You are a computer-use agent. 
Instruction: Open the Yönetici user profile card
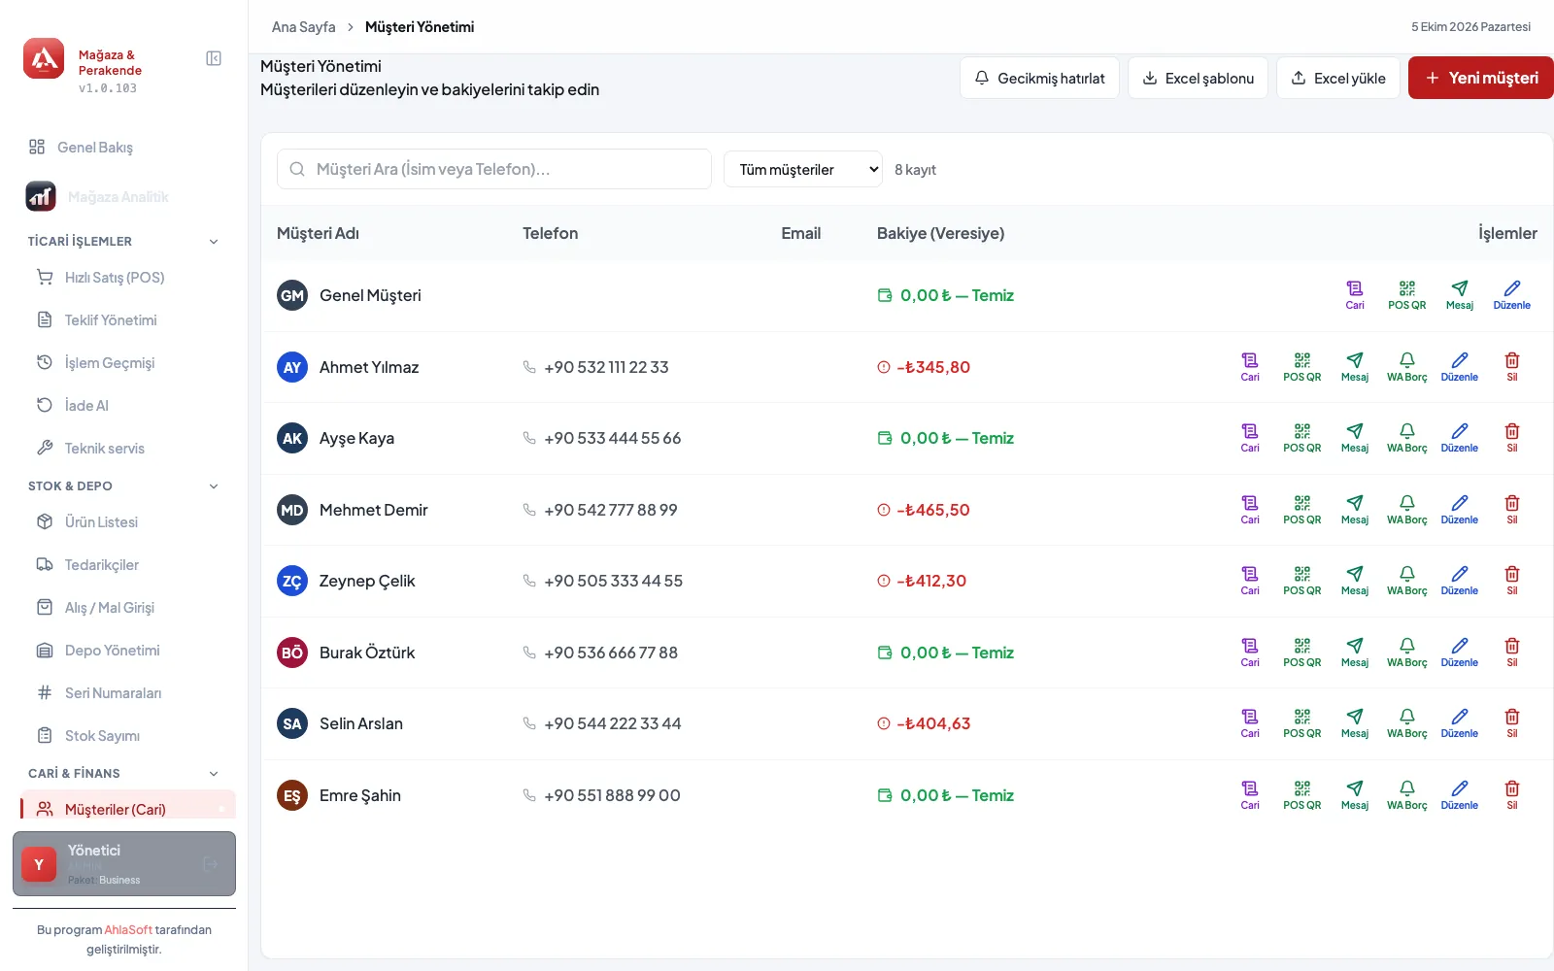(124, 863)
